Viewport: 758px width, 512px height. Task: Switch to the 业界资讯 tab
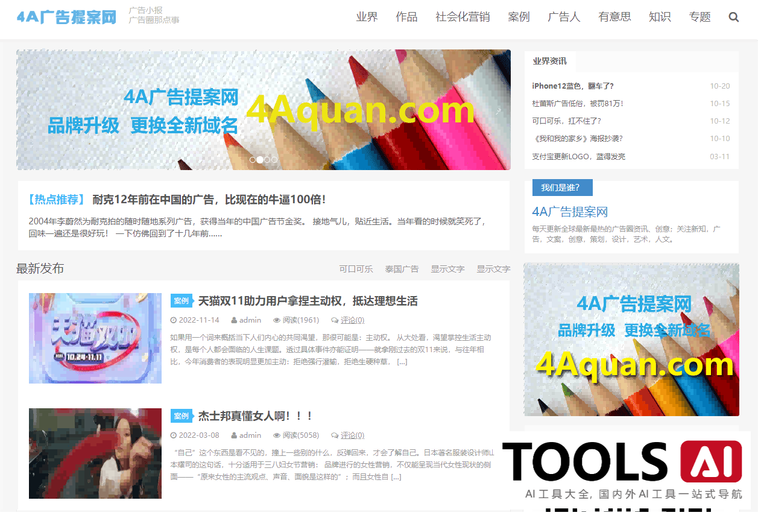tap(551, 62)
